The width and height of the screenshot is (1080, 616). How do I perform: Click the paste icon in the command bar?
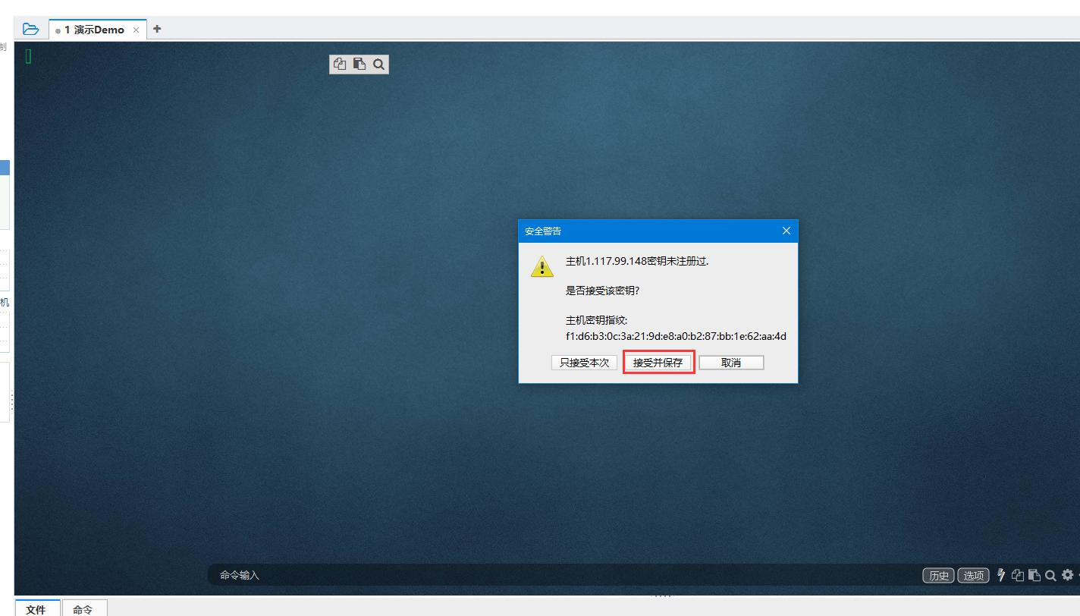[x=1034, y=575]
